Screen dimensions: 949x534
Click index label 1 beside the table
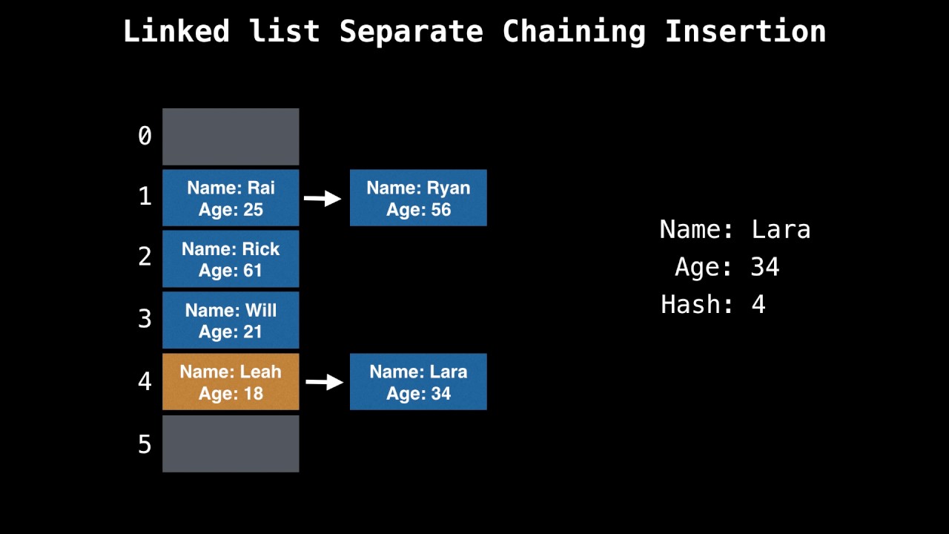point(145,197)
